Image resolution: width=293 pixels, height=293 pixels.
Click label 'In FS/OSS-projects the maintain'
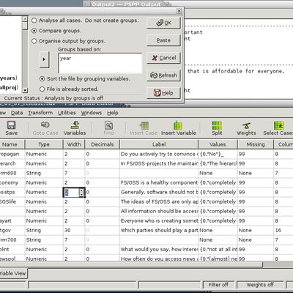coord(159,163)
